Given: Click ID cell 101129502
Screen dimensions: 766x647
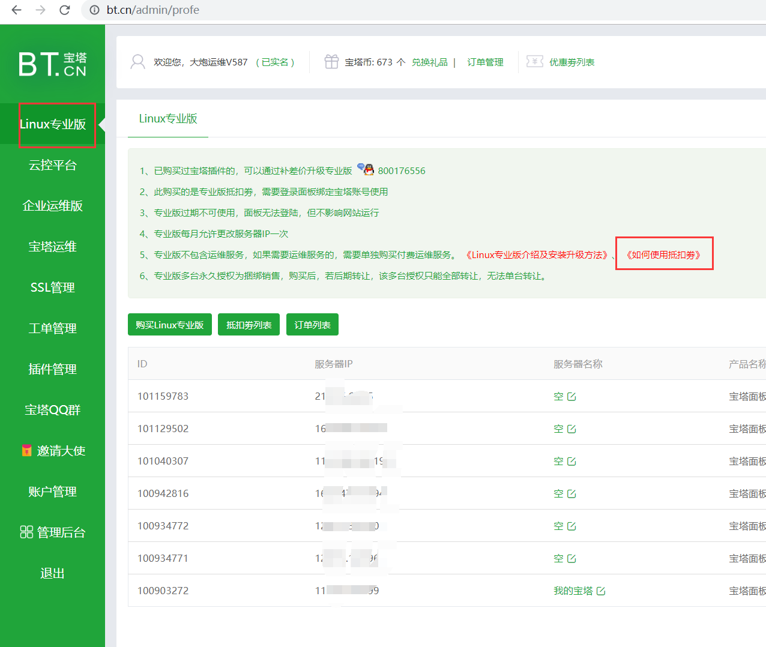Looking at the screenshot, I should tap(163, 429).
